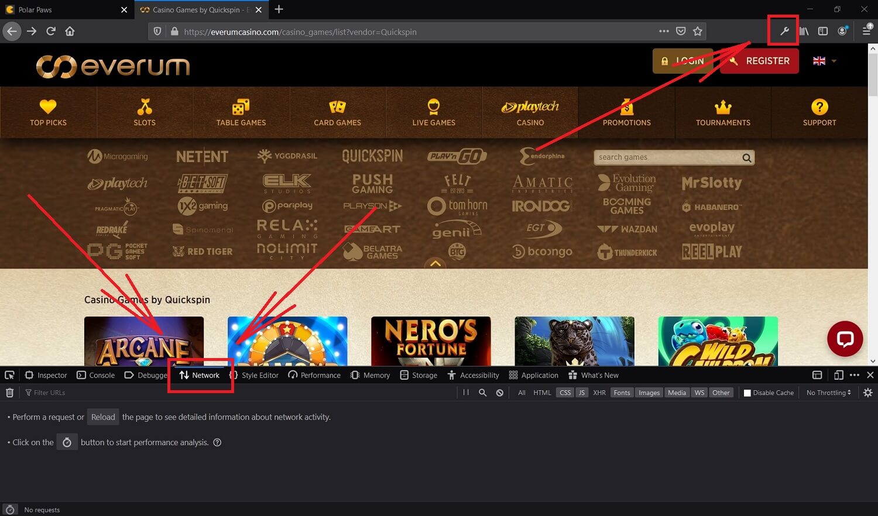Start performance analysis stopwatch in status bar
The image size is (878, 516).
[x=9, y=510]
